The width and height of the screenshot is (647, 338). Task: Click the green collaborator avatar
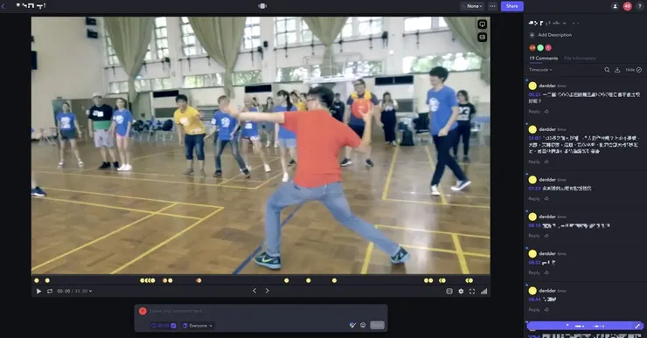[x=540, y=48]
